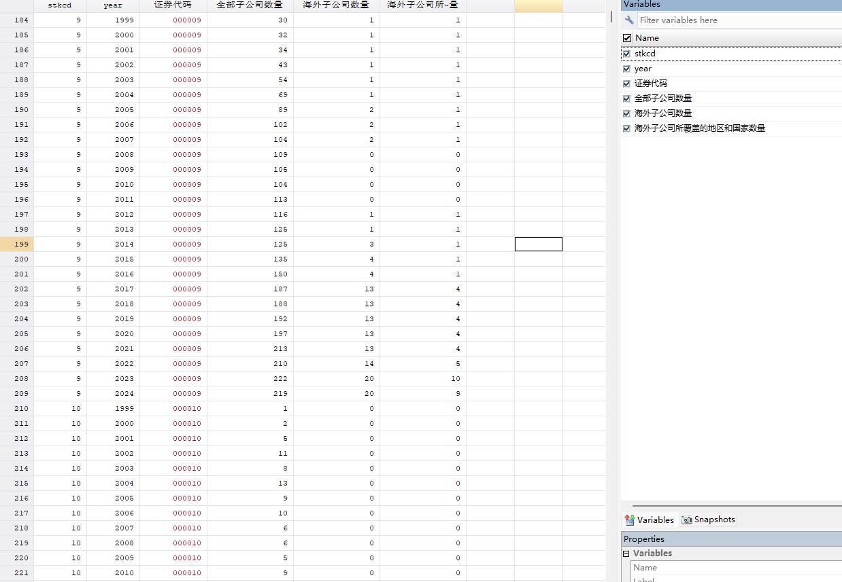Screen dimensions: 842x582
Task: Click cell 150 in row 201
Action: click(250, 274)
